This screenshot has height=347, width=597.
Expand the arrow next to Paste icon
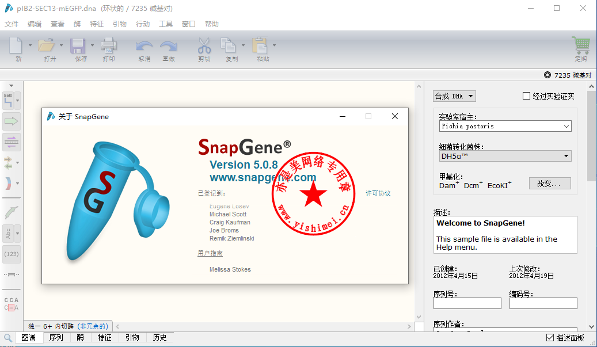(x=274, y=45)
